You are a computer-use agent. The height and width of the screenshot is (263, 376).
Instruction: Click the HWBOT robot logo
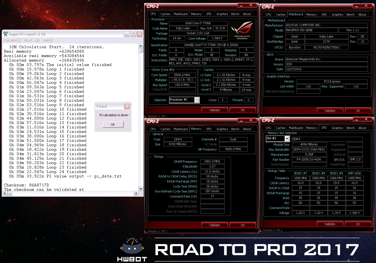tap(132, 246)
